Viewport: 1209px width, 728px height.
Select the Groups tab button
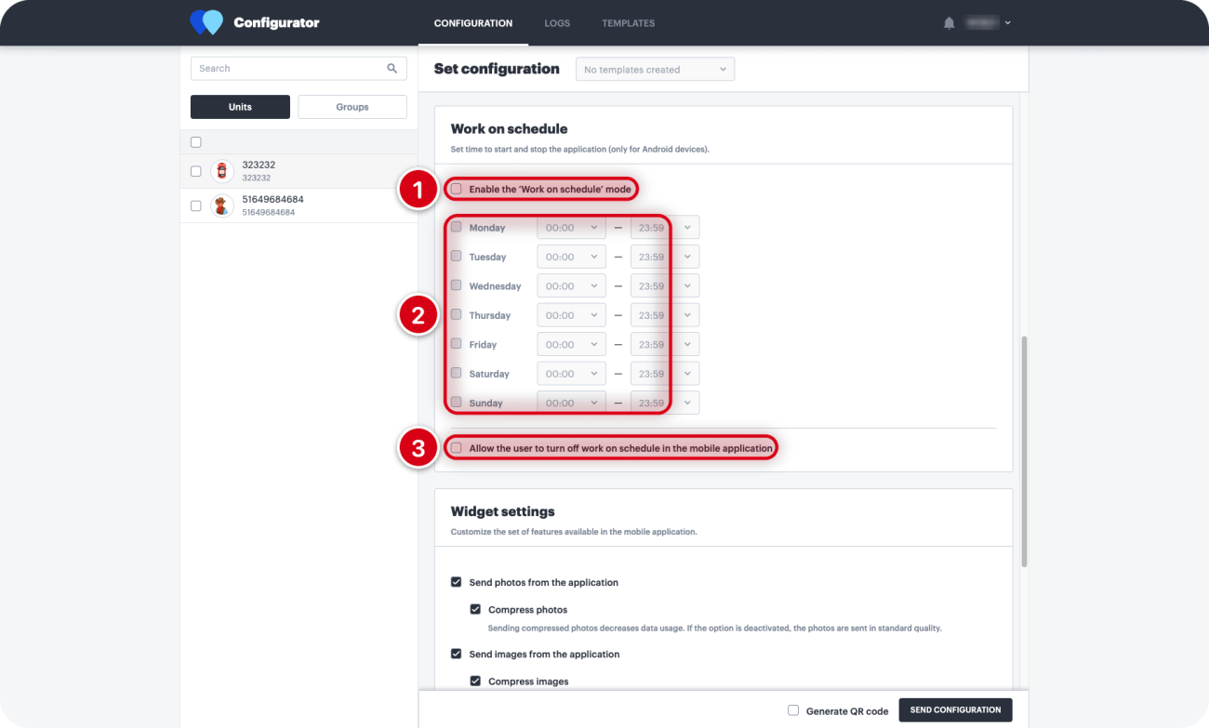(x=352, y=107)
